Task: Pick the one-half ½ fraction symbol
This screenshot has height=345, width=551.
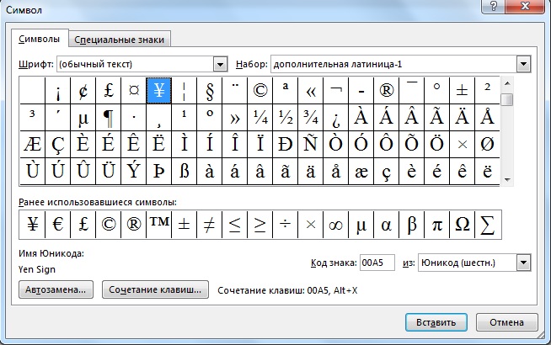Action: (286, 118)
